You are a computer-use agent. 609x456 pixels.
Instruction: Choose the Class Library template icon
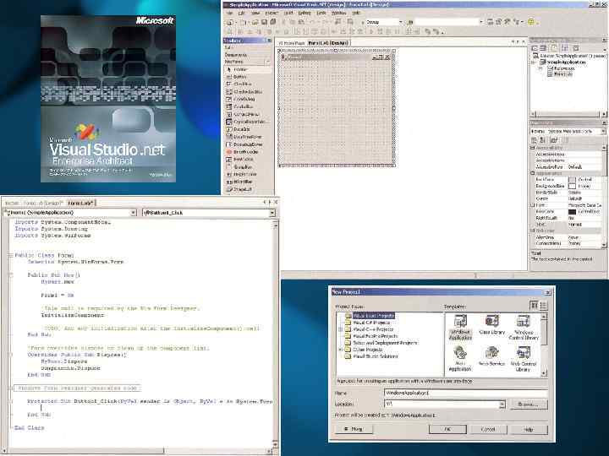pyautogui.click(x=491, y=325)
